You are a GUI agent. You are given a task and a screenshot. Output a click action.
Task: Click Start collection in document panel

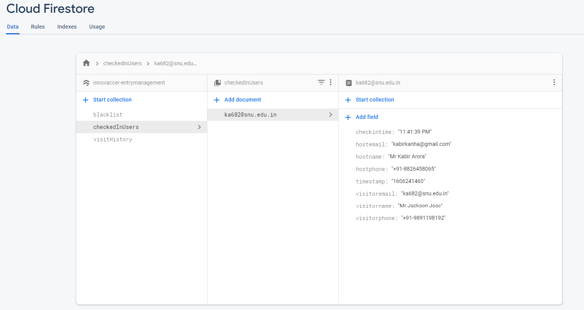tap(375, 100)
